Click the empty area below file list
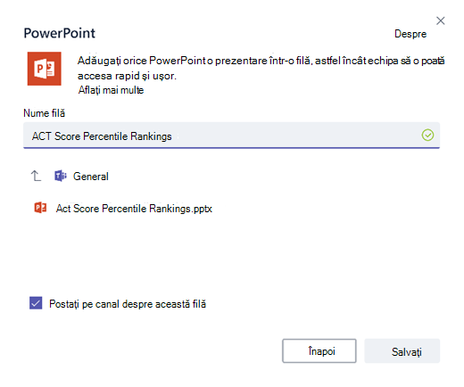 (x=231, y=254)
